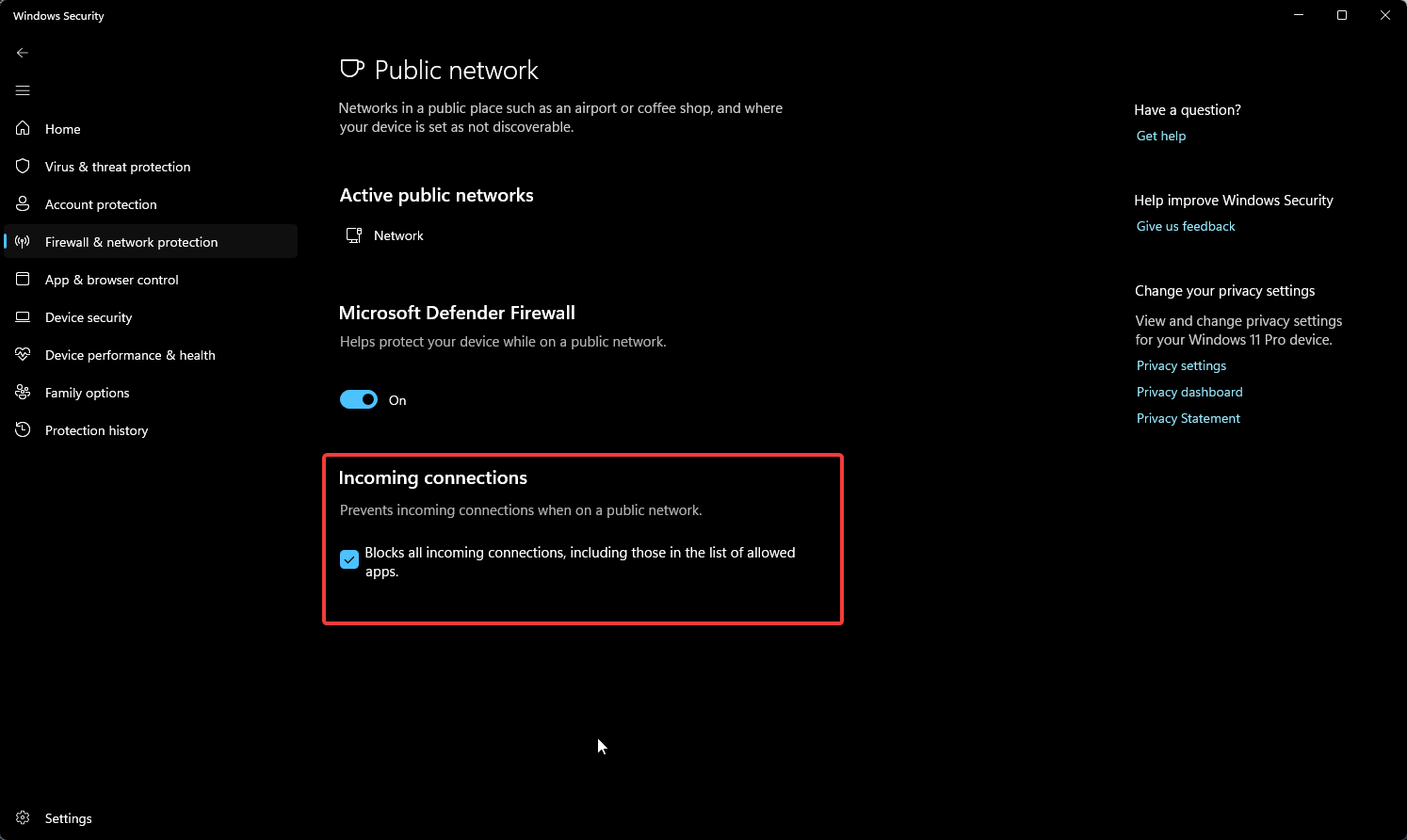Image resolution: width=1407 pixels, height=840 pixels.
Task: Click the Windows Security window title
Action: click(x=58, y=16)
